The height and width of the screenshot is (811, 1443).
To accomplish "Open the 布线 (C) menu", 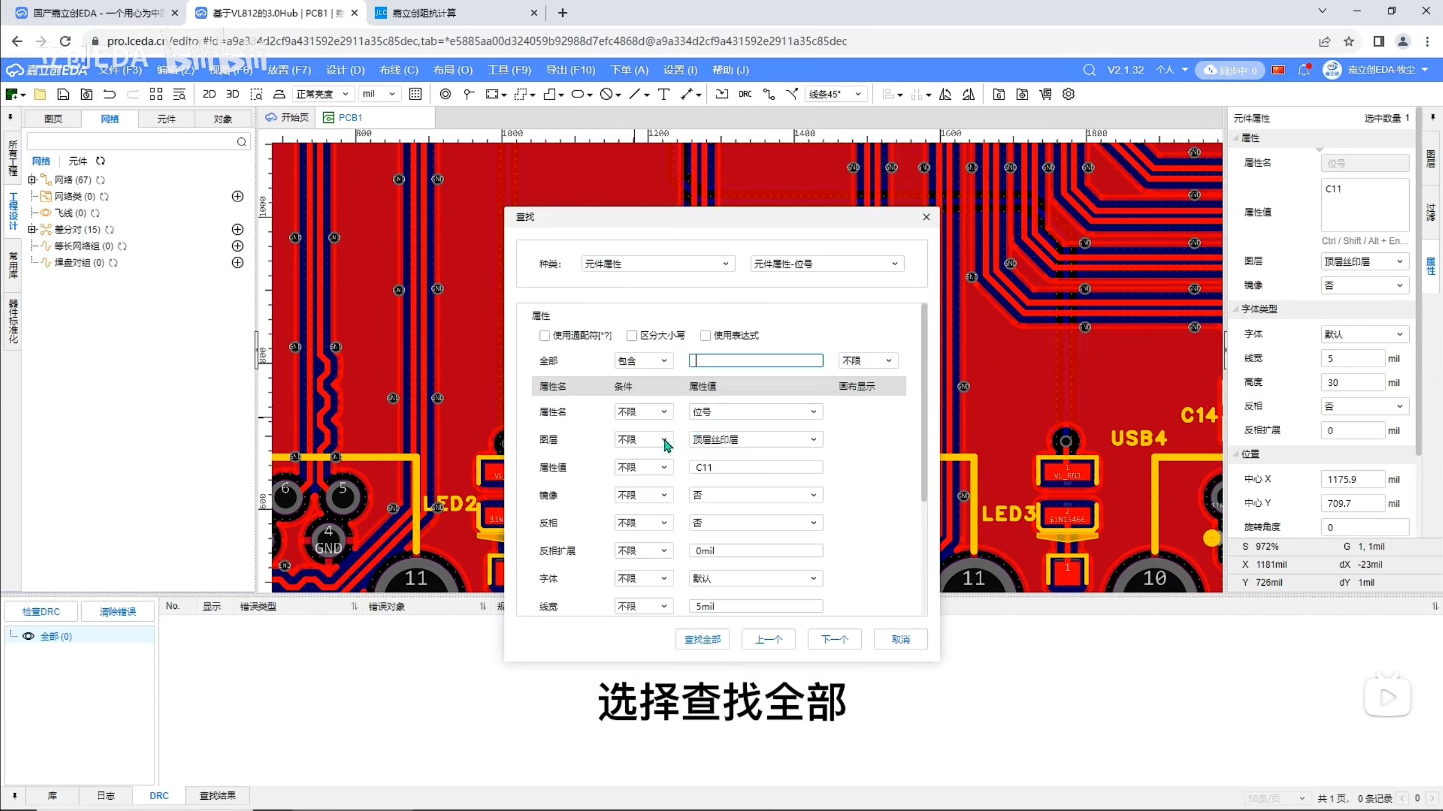I will tap(399, 70).
